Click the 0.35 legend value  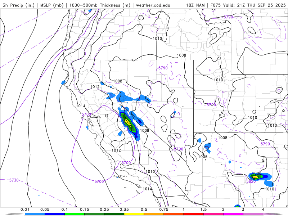[124, 210]
